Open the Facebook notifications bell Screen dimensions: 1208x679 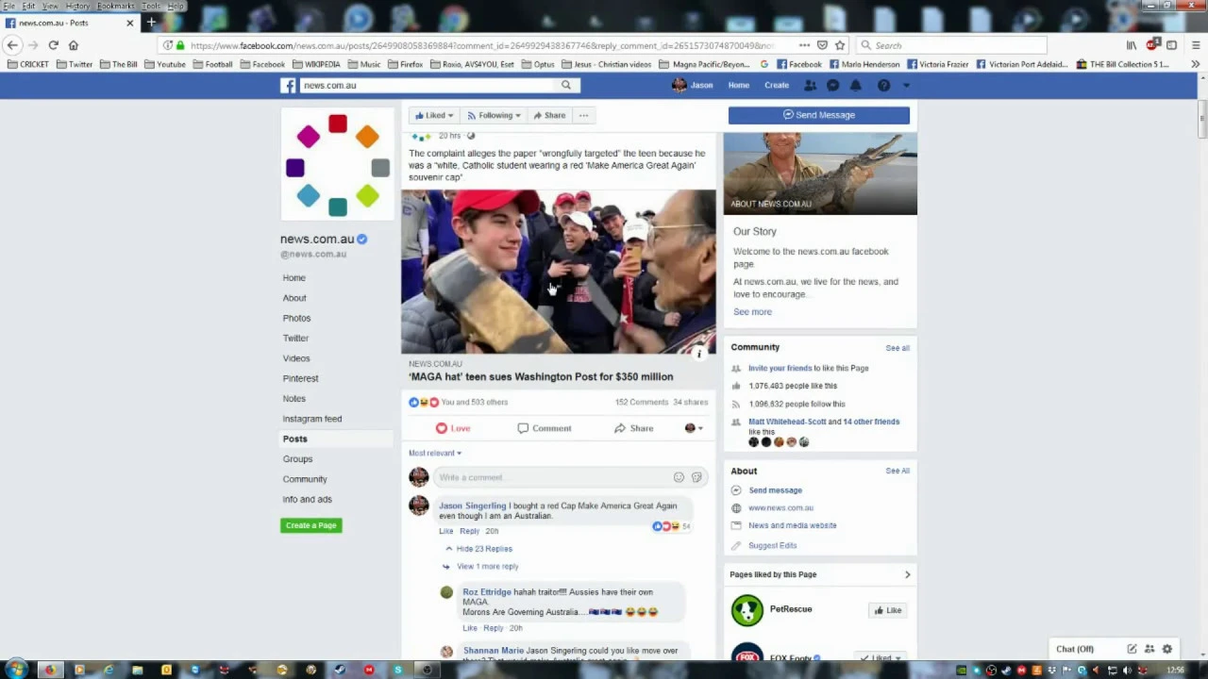click(856, 85)
